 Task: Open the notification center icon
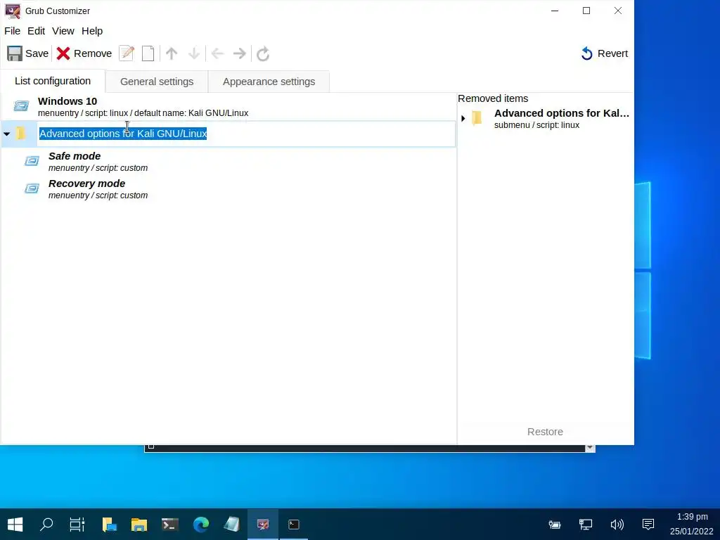[x=648, y=525]
